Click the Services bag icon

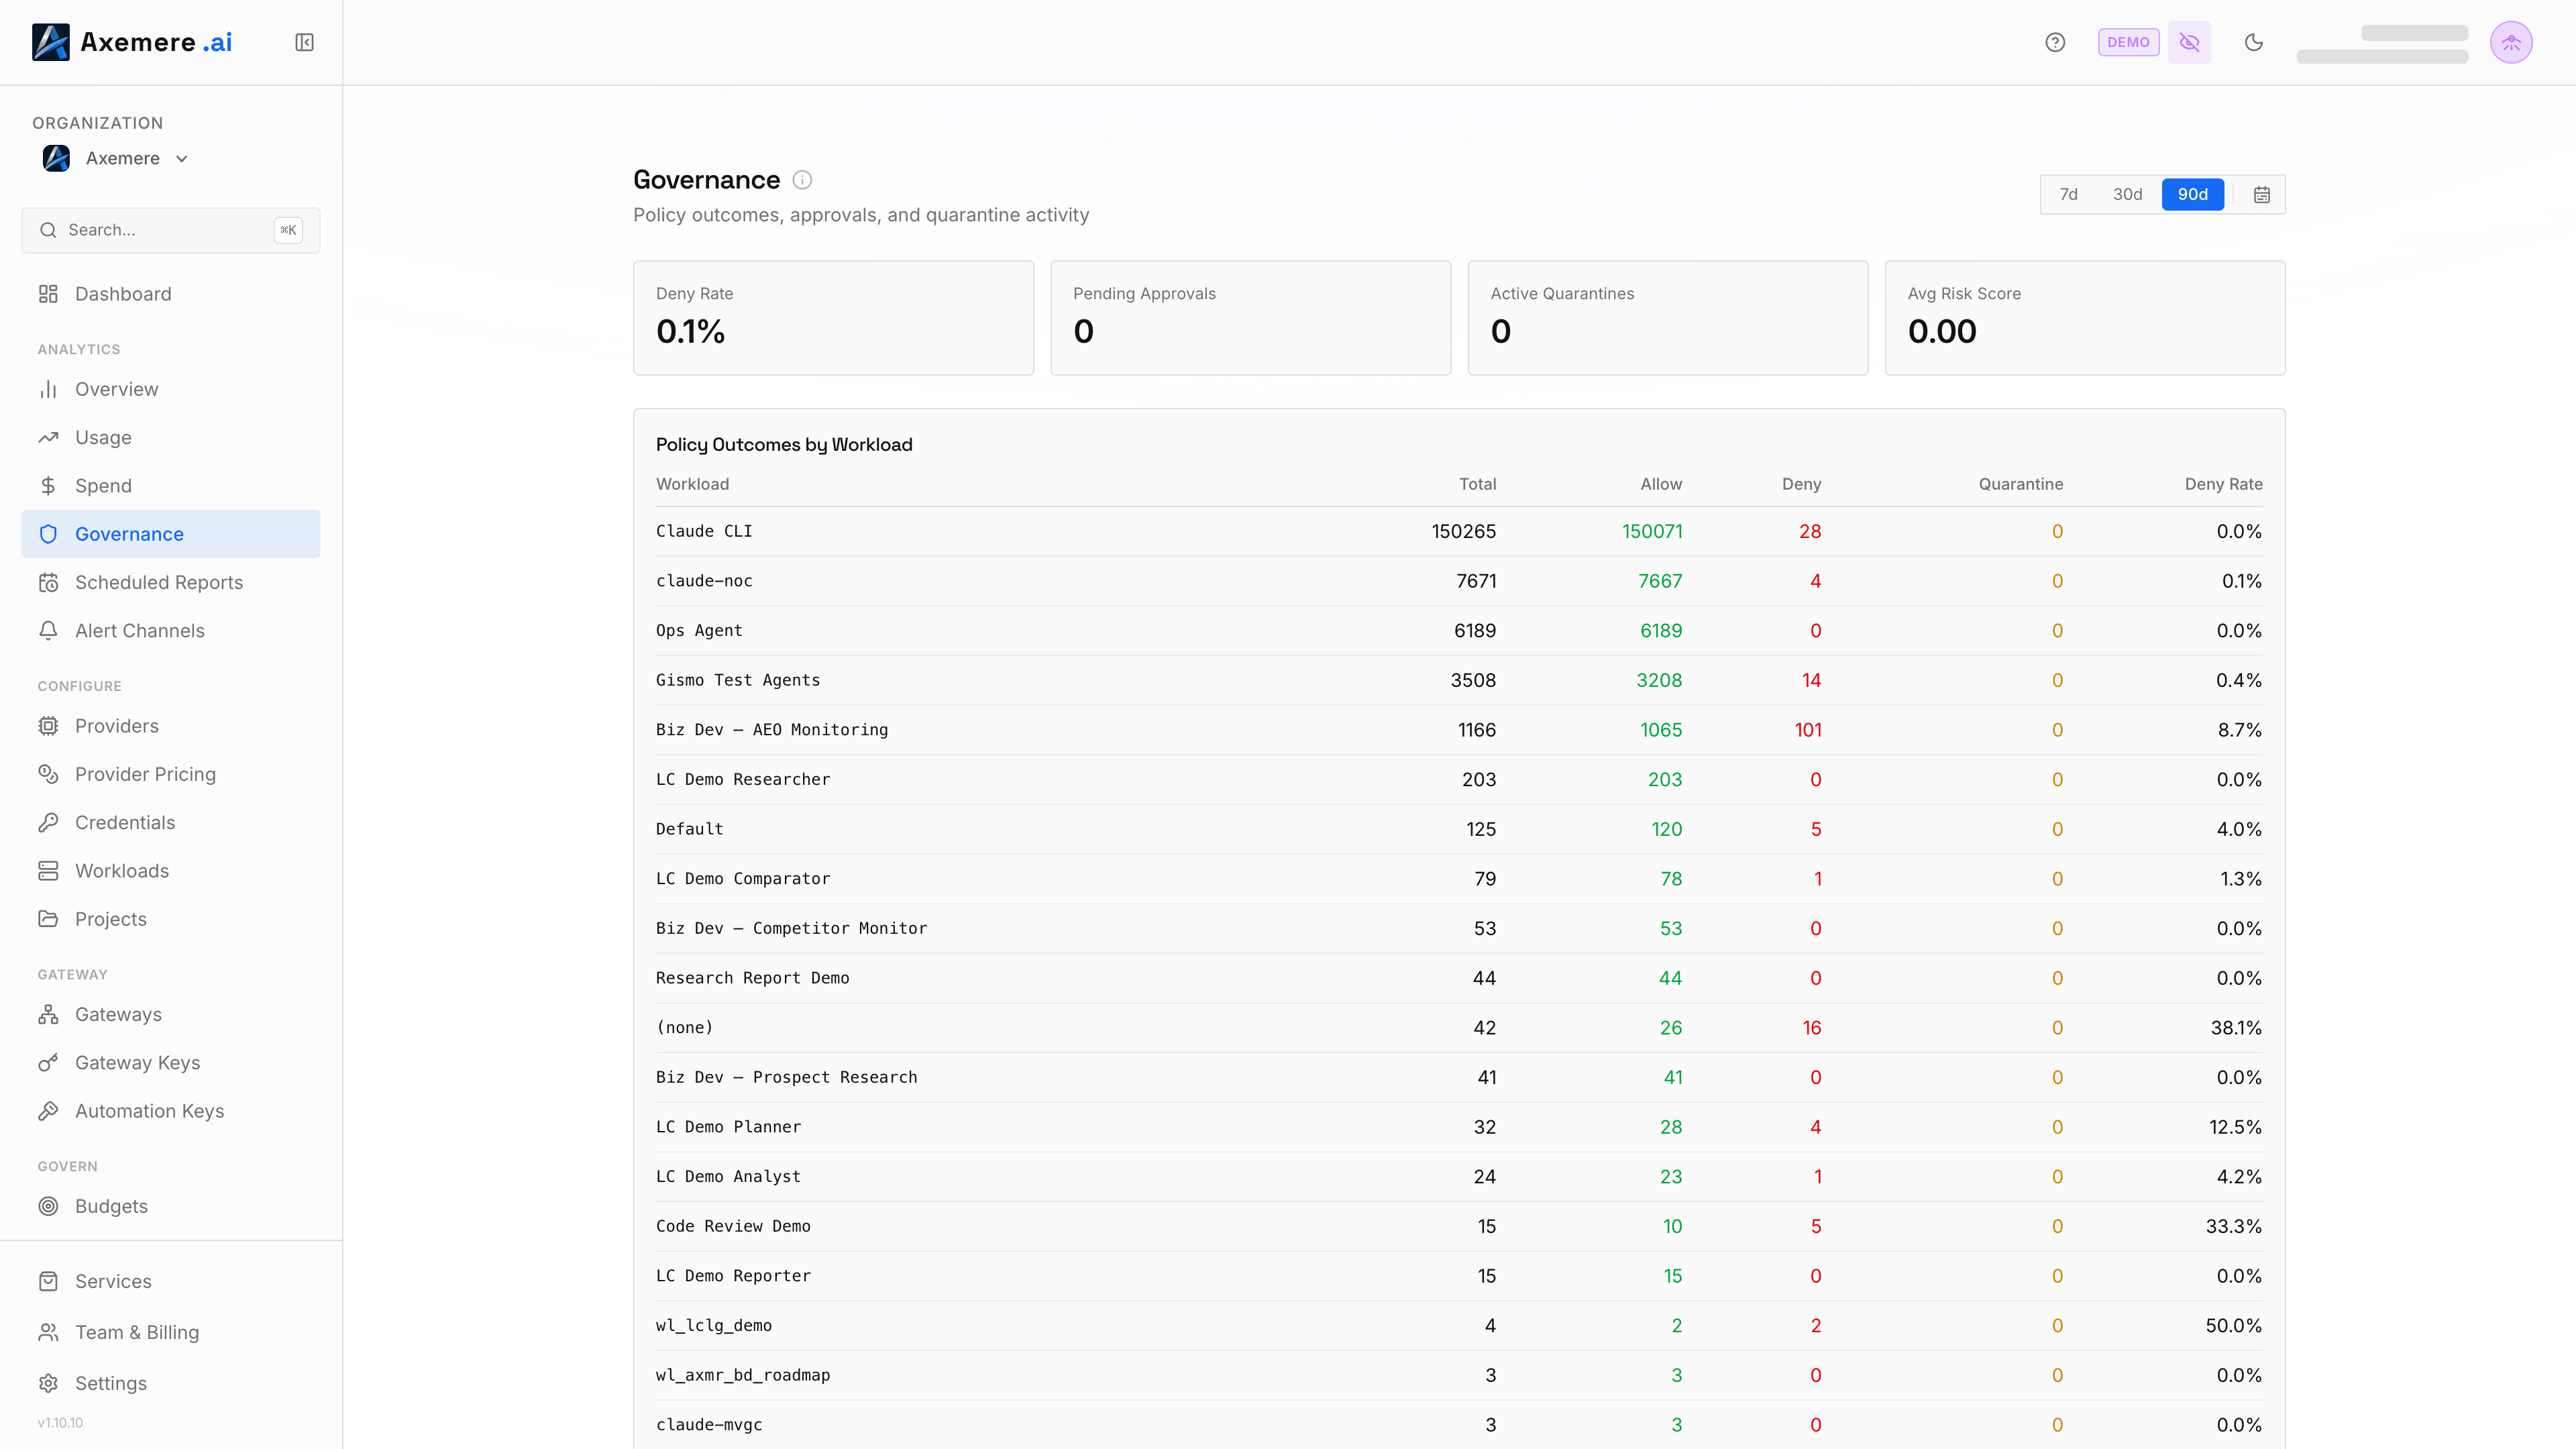tap(48, 1281)
